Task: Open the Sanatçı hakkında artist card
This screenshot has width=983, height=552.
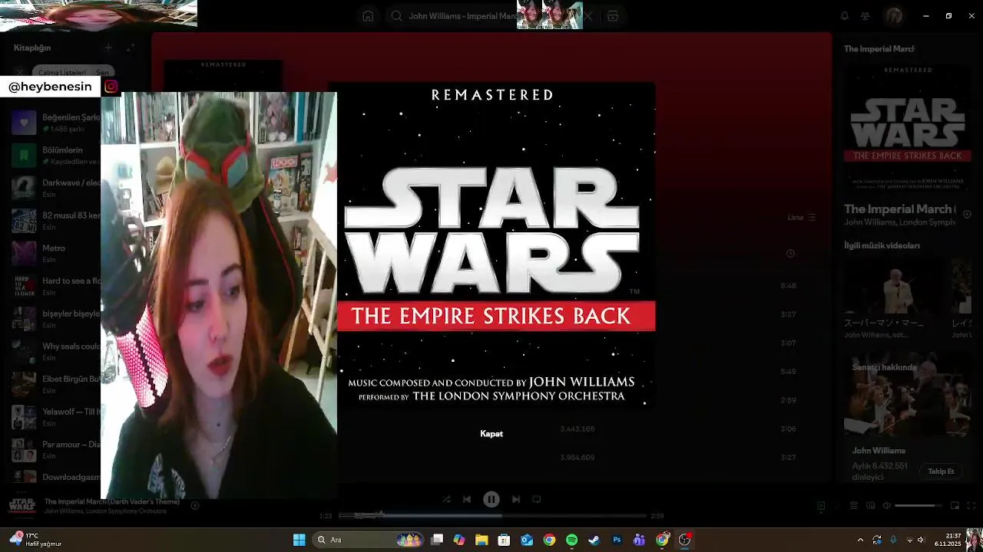Action: (908, 418)
